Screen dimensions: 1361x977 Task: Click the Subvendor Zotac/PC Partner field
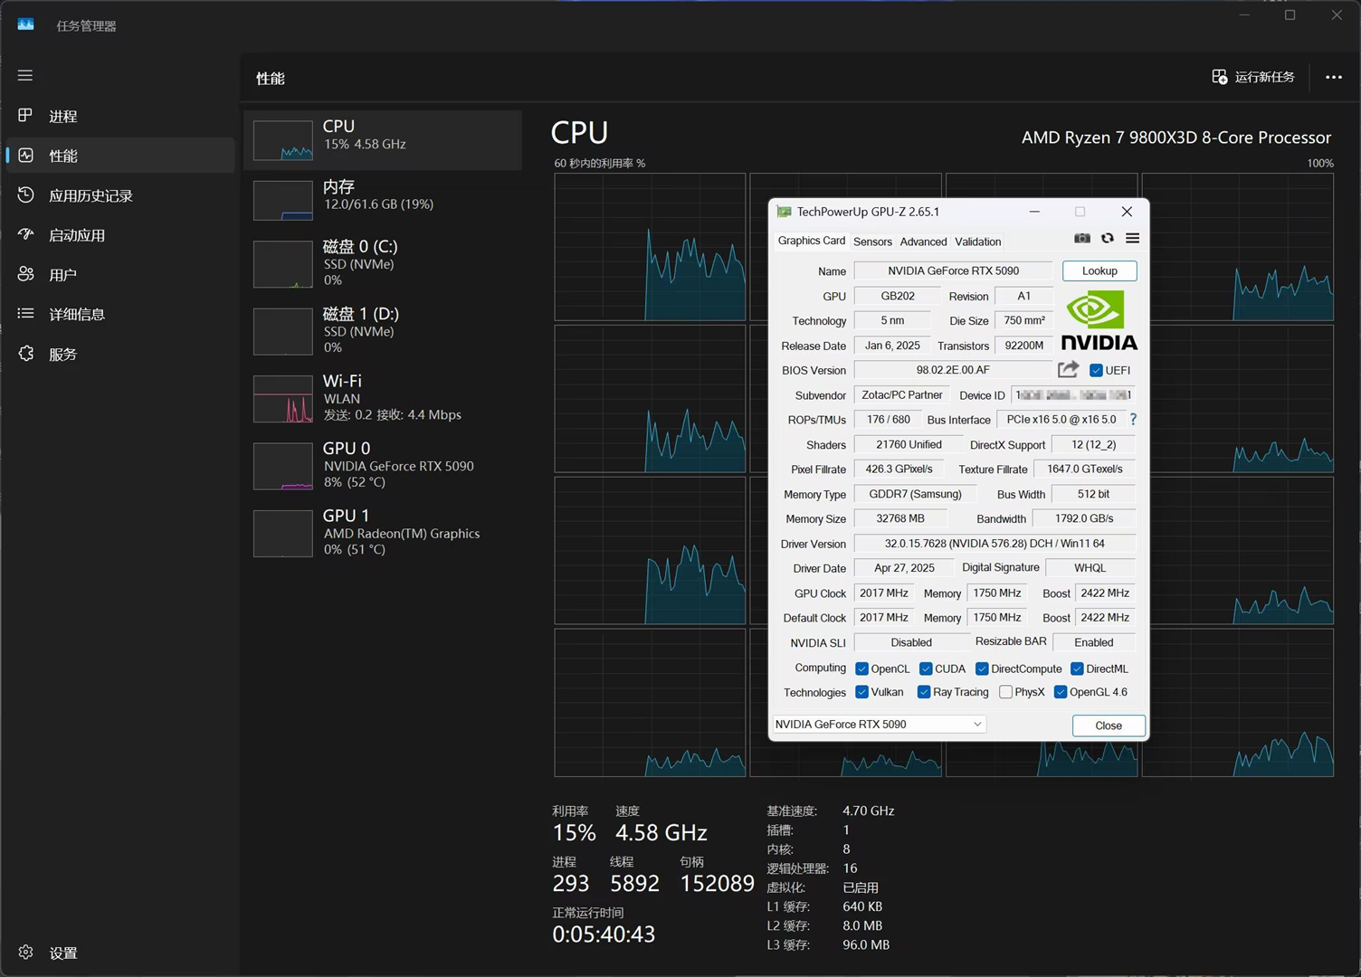901,395
